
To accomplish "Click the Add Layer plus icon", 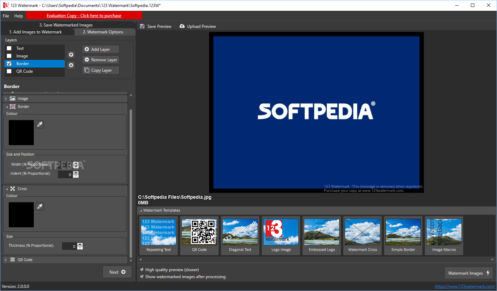I will click(87, 49).
